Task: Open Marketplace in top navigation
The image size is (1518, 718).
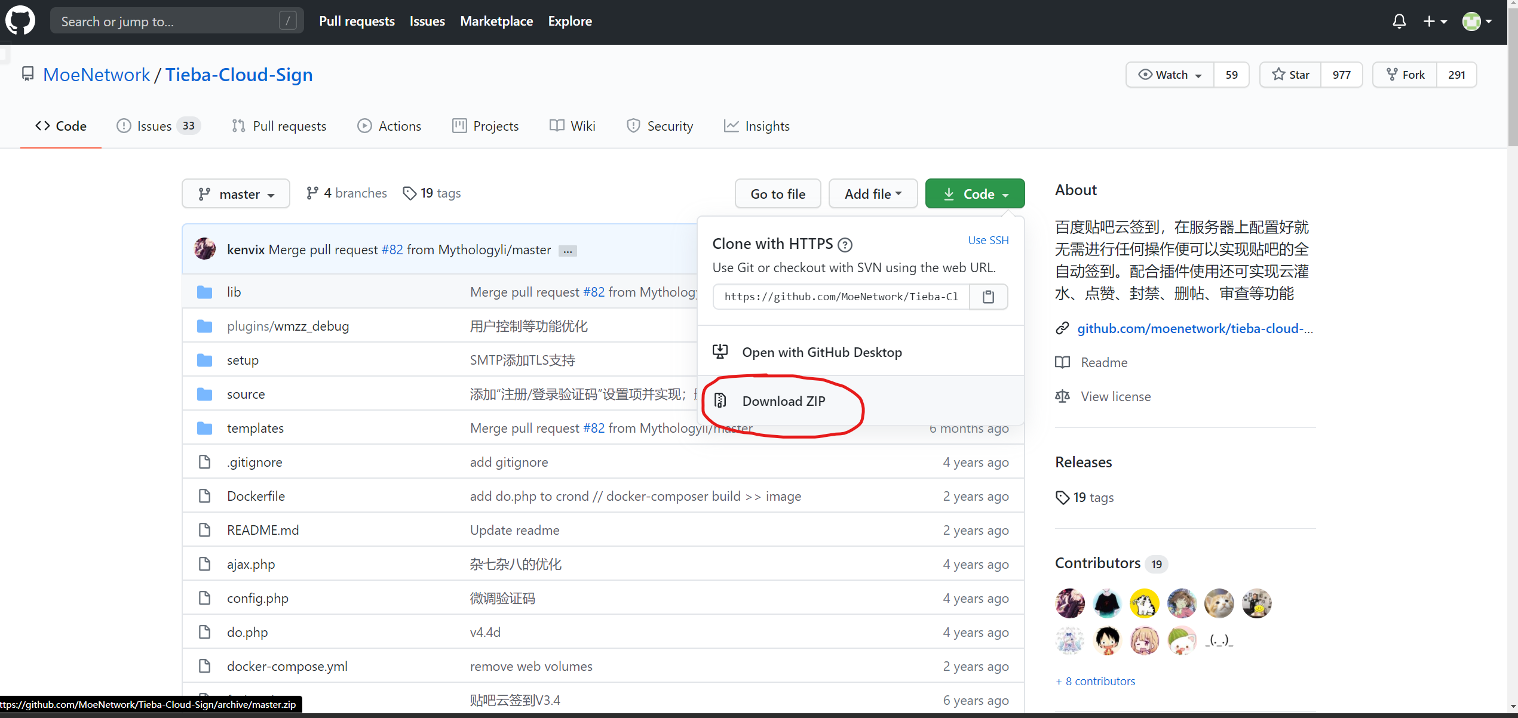Action: coord(496,21)
